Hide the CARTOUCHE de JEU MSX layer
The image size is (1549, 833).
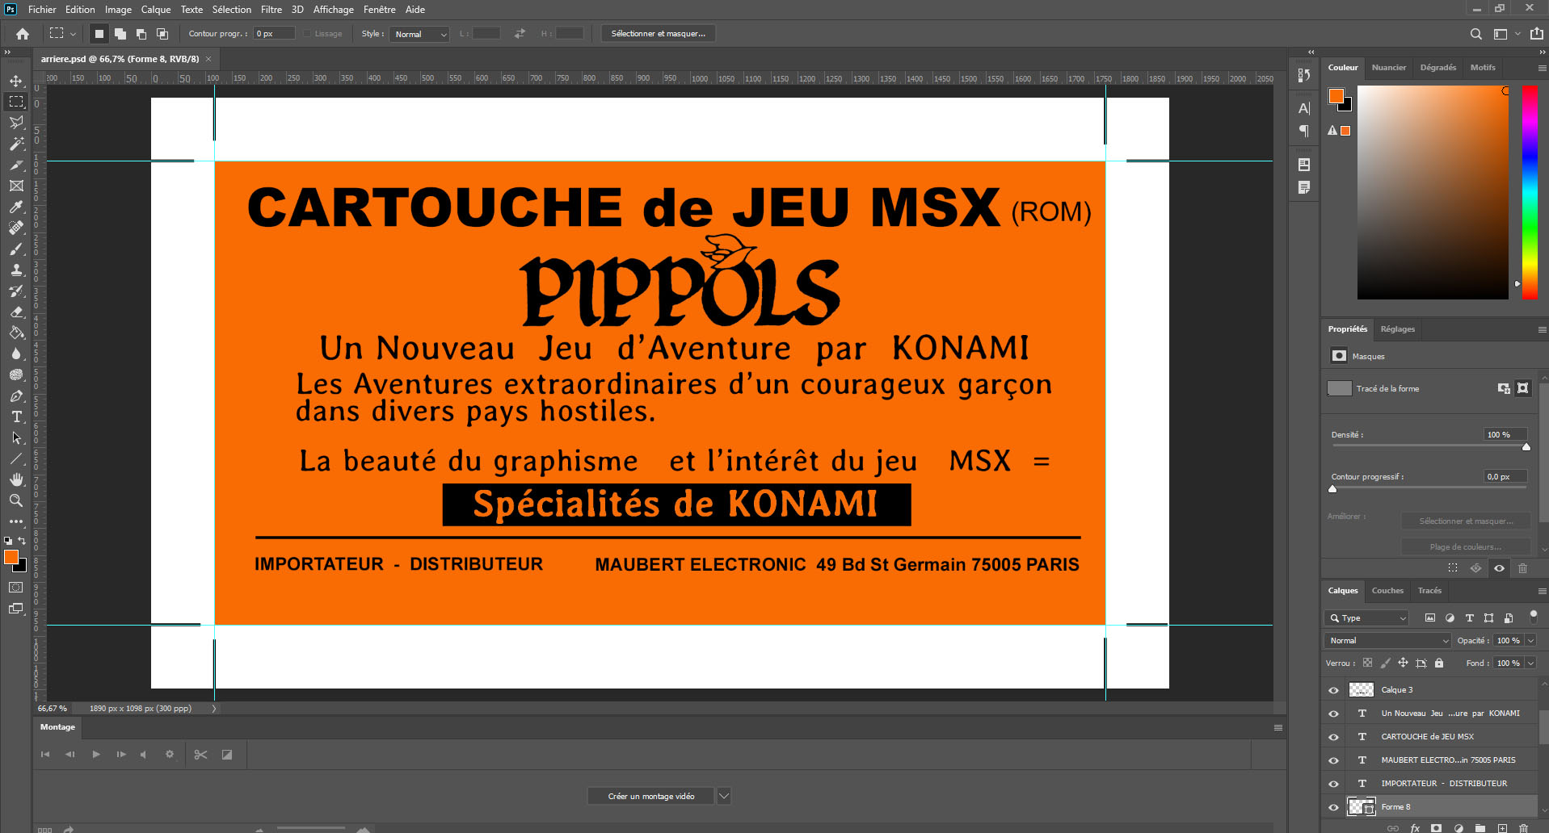(1333, 737)
